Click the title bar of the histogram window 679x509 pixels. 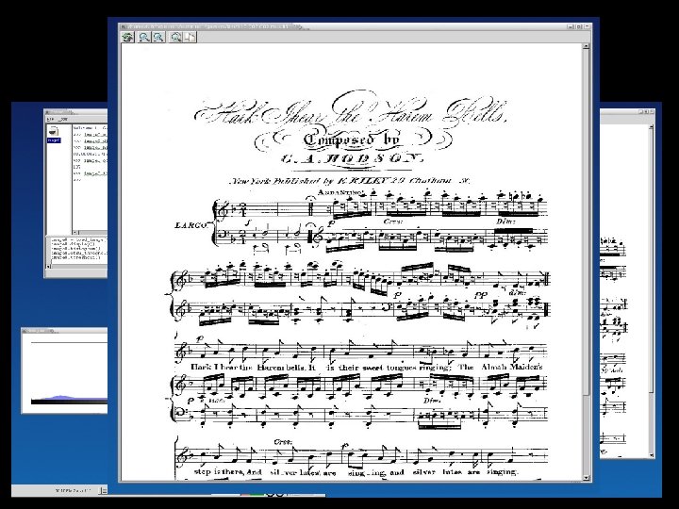pyautogui.click(x=64, y=331)
